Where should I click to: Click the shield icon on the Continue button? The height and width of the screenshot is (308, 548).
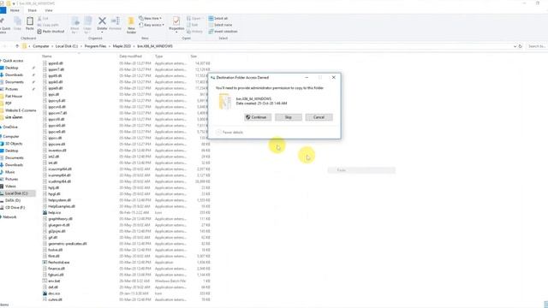[x=247, y=117]
